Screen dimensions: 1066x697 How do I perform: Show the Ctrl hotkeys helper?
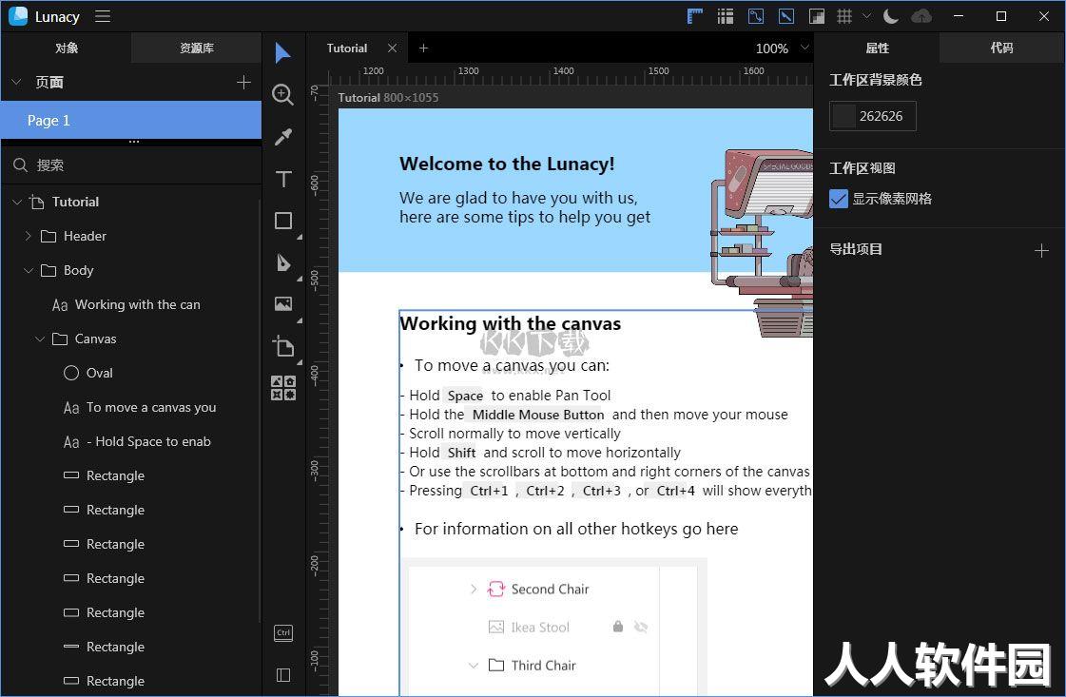(283, 633)
